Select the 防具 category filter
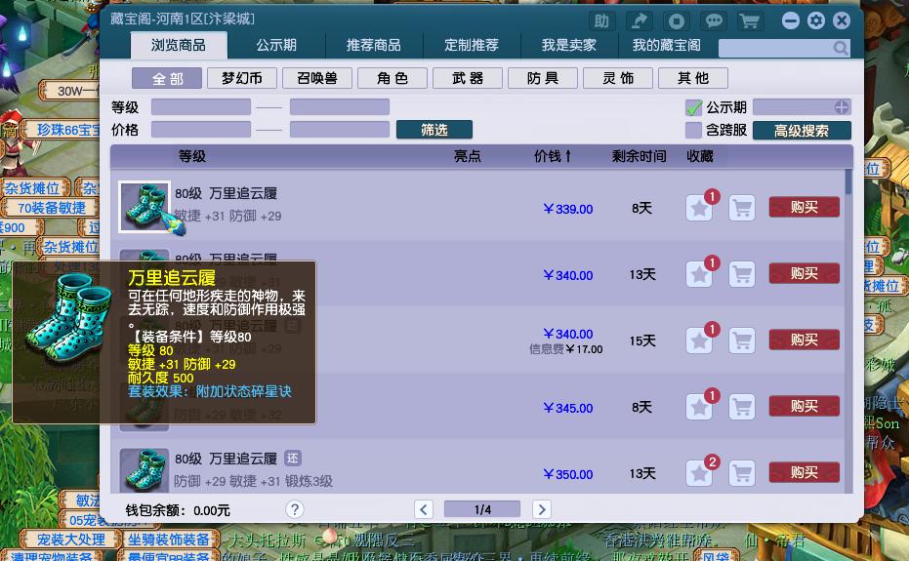 point(543,78)
